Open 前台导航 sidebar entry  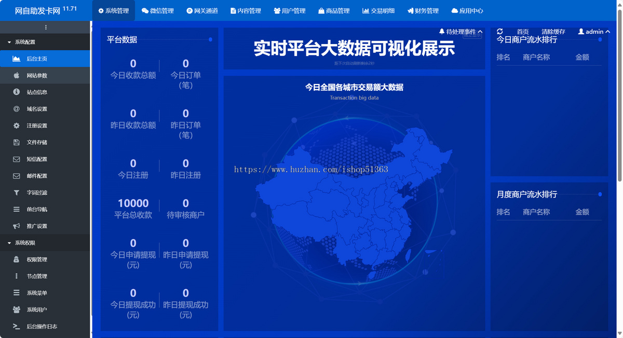click(45, 209)
